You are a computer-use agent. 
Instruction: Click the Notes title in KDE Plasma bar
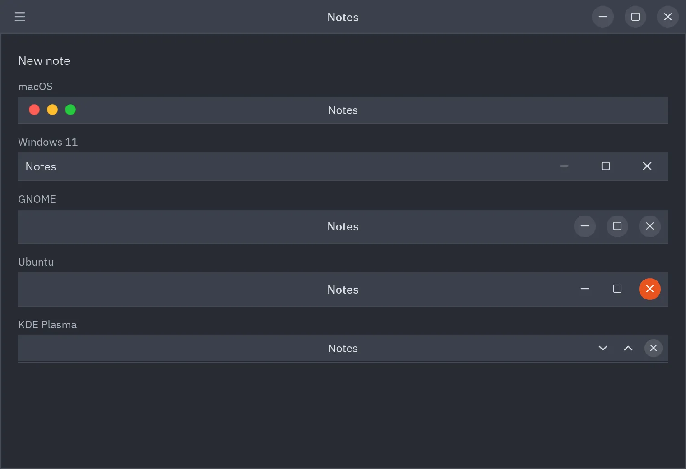coord(343,349)
